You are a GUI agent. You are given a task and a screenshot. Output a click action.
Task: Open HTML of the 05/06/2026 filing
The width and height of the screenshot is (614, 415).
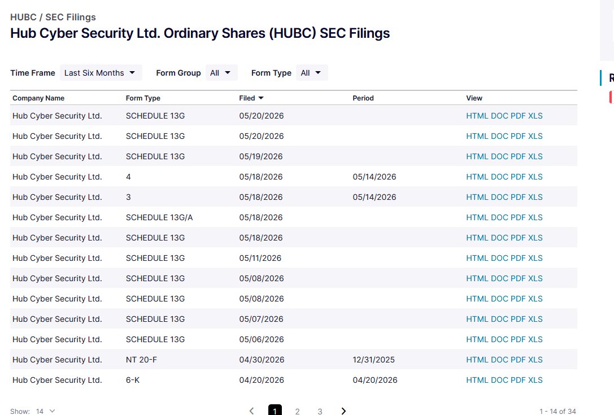(x=477, y=339)
